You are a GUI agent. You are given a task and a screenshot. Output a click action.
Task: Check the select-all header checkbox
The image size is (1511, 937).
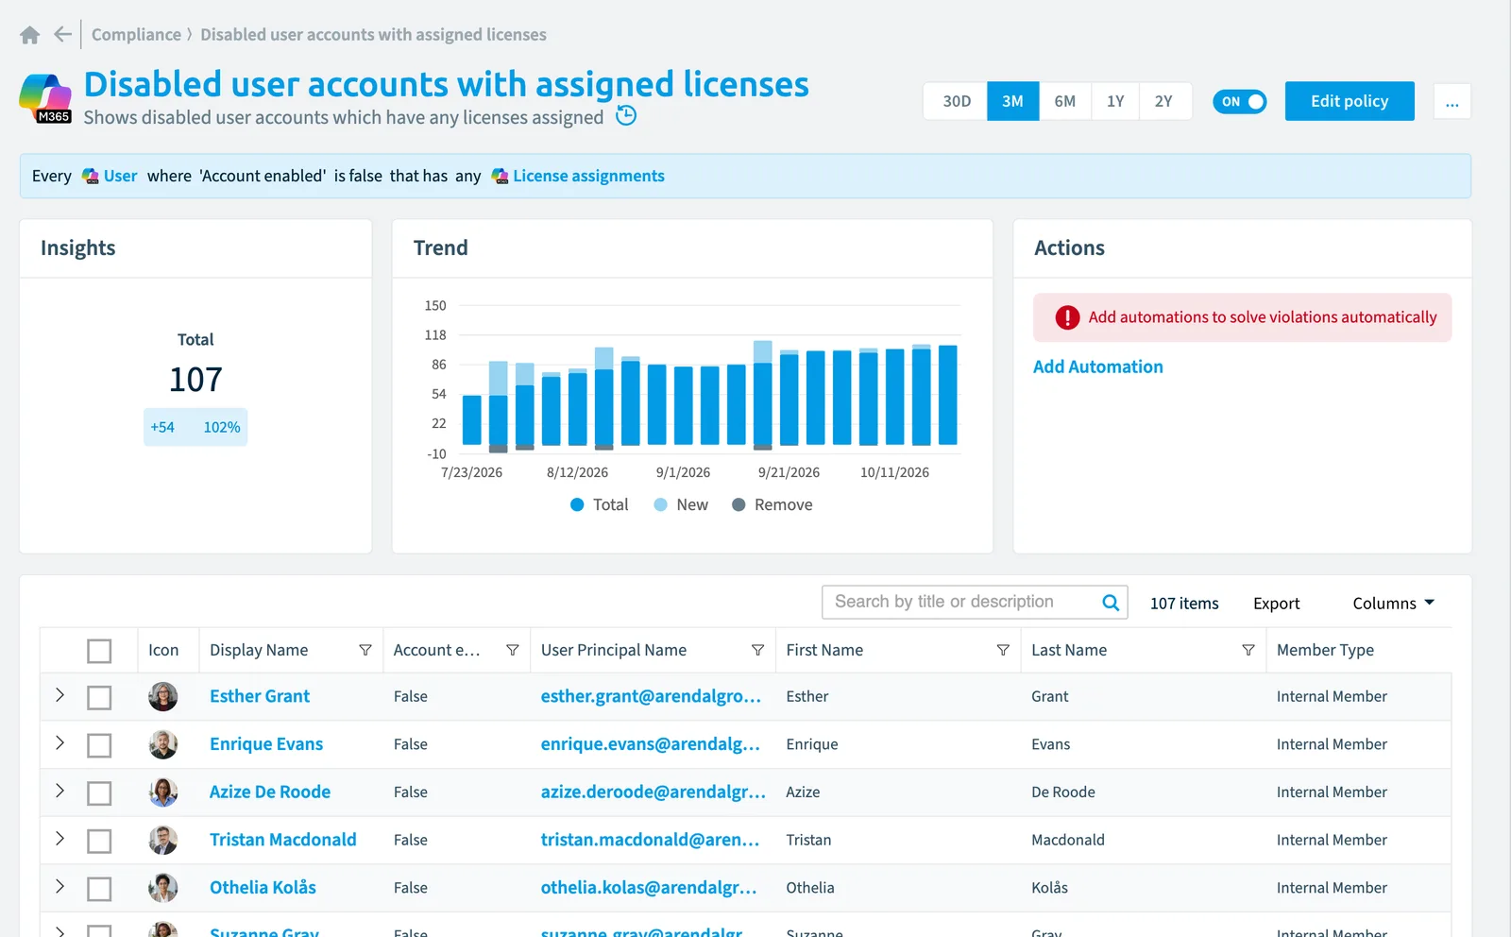(x=99, y=651)
